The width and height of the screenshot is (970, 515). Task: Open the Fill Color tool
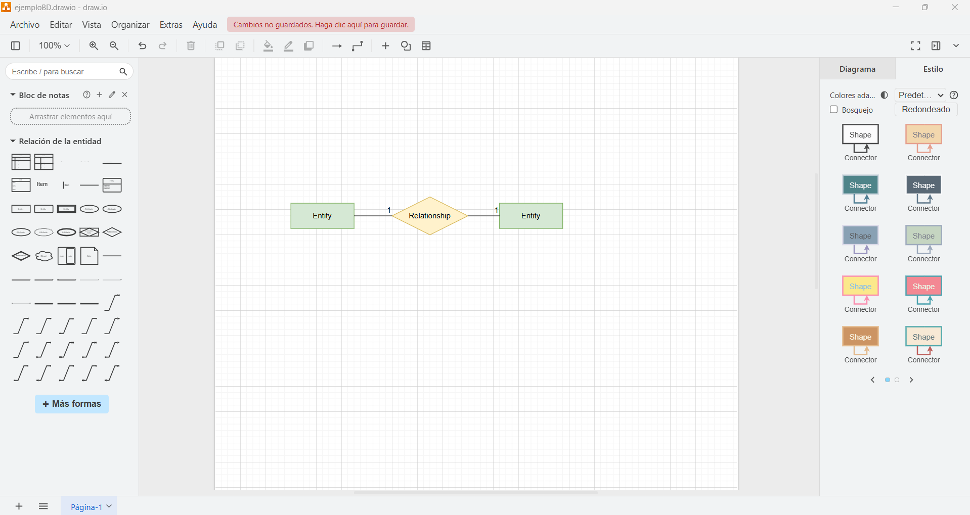click(268, 45)
